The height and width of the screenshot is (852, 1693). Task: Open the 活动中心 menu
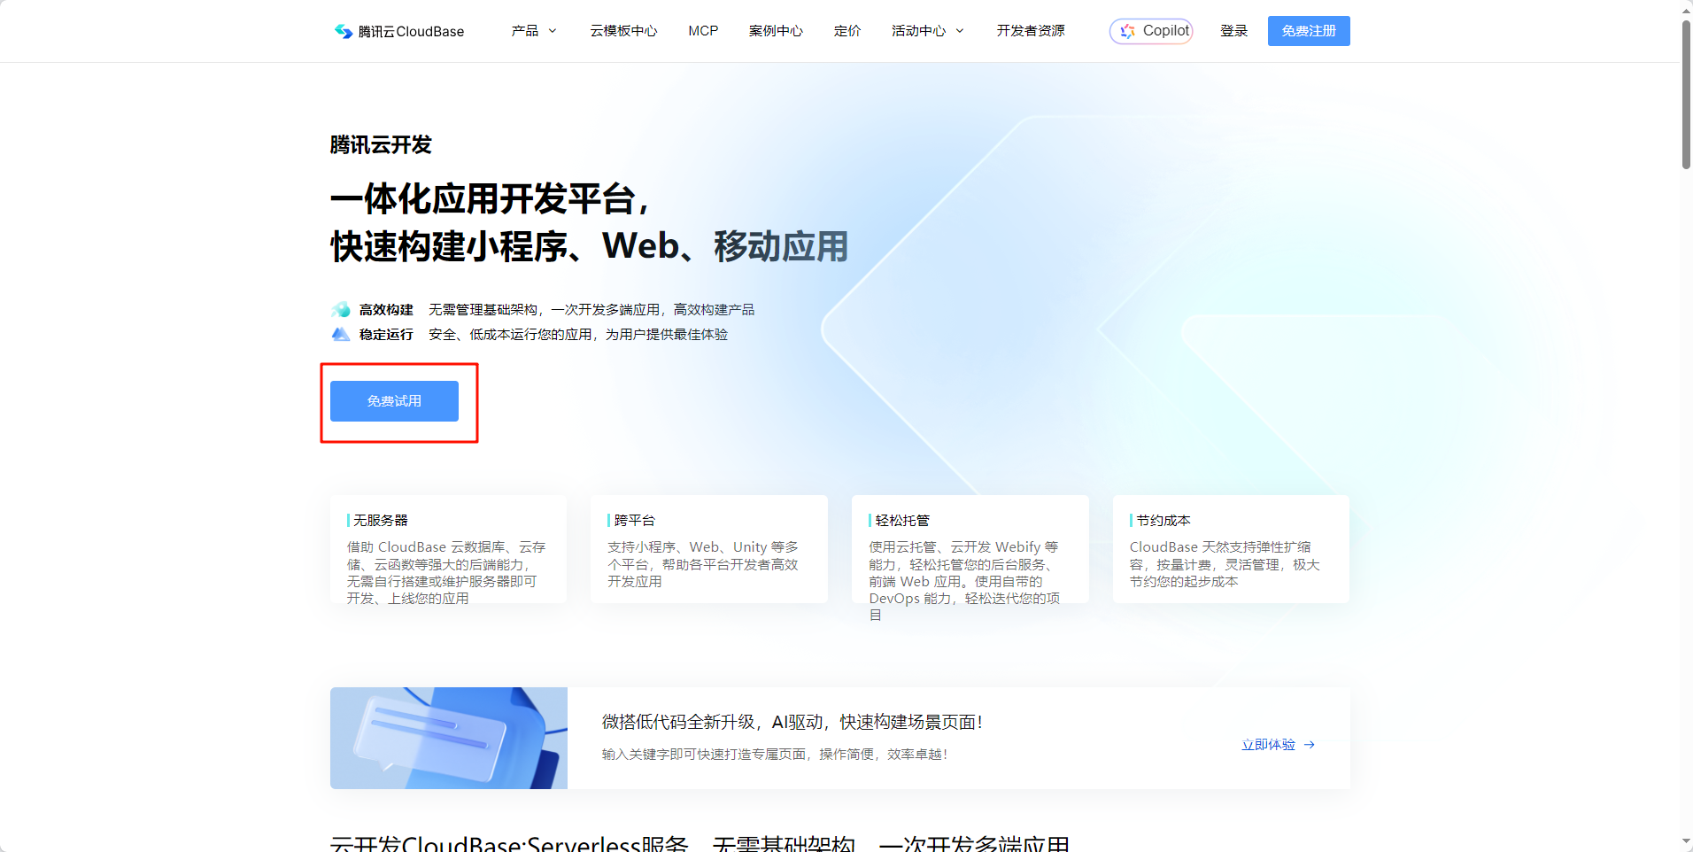click(928, 31)
